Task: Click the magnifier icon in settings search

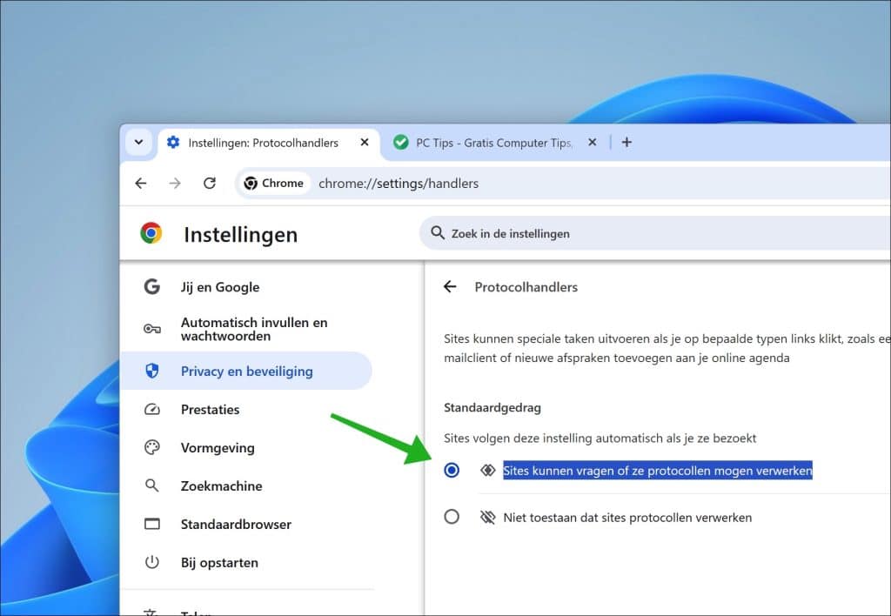Action: (438, 233)
